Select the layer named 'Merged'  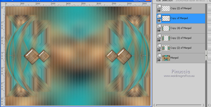click(x=174, y=58)
